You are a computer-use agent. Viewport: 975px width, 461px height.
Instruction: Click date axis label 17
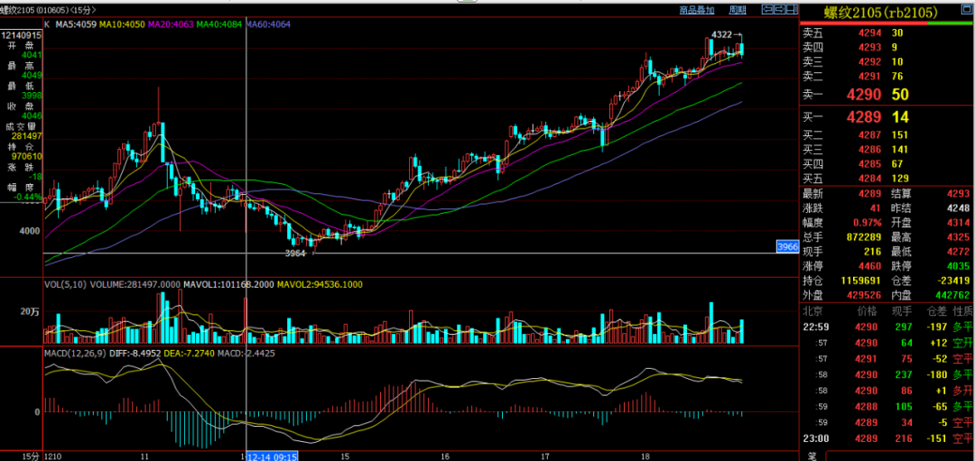click(545, 456)
